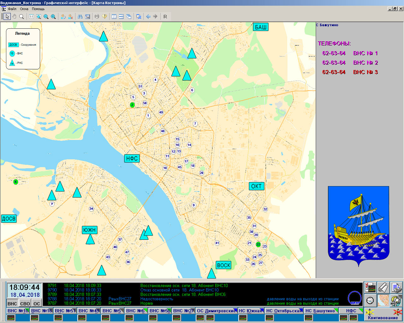This screenshot has height=323, width=404.
Task: Switch to ВНС №50 station tab
Action: (160, 311)
